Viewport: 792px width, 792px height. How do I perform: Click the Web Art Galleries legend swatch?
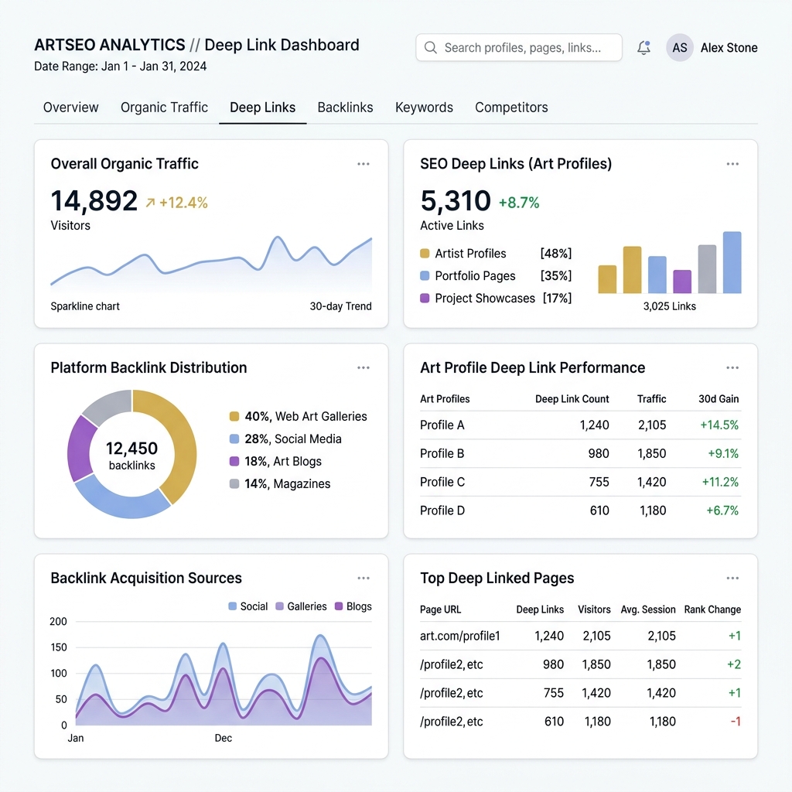tap(234, 416)
